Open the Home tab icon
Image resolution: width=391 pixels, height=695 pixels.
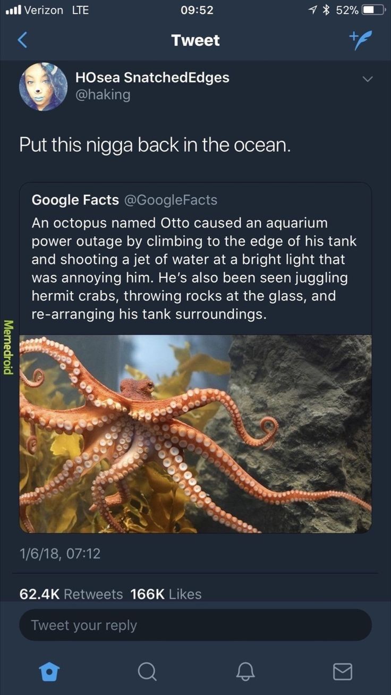[x=49, y=672]
